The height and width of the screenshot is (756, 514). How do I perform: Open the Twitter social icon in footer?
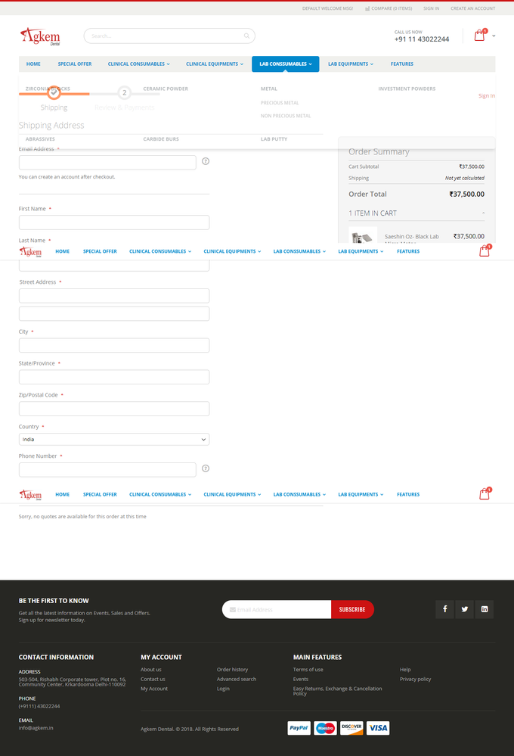[464, 609]
